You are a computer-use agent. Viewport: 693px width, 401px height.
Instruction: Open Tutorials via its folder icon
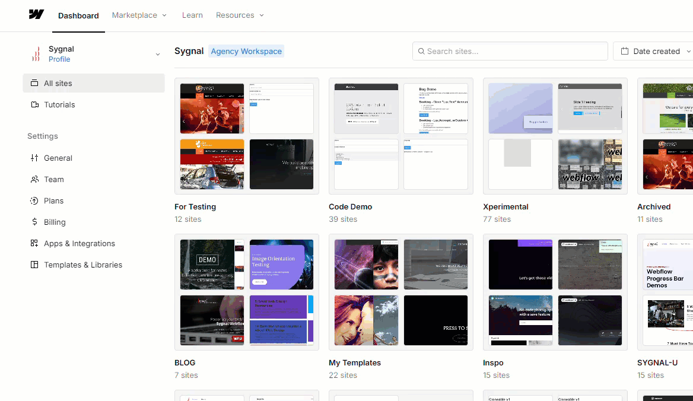(x=33, y=104)
